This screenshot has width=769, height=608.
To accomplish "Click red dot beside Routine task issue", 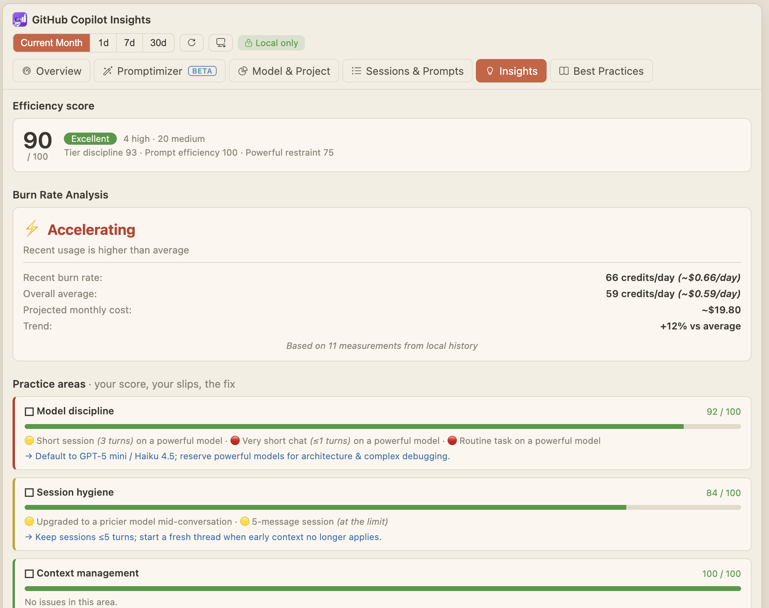I will (452, 440).
